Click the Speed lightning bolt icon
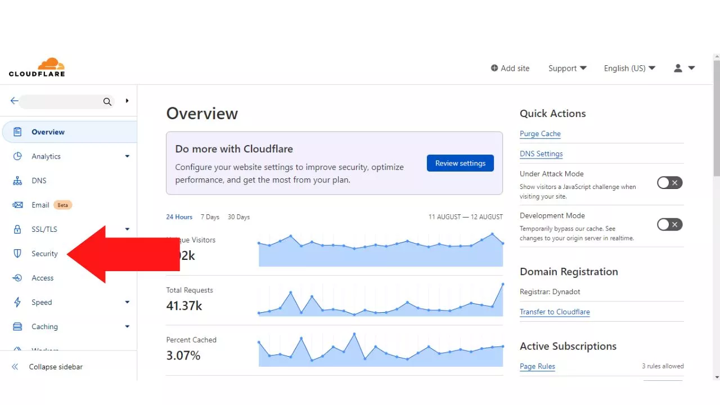The height and width of the screenshot is (405, 720). point(17,302)
